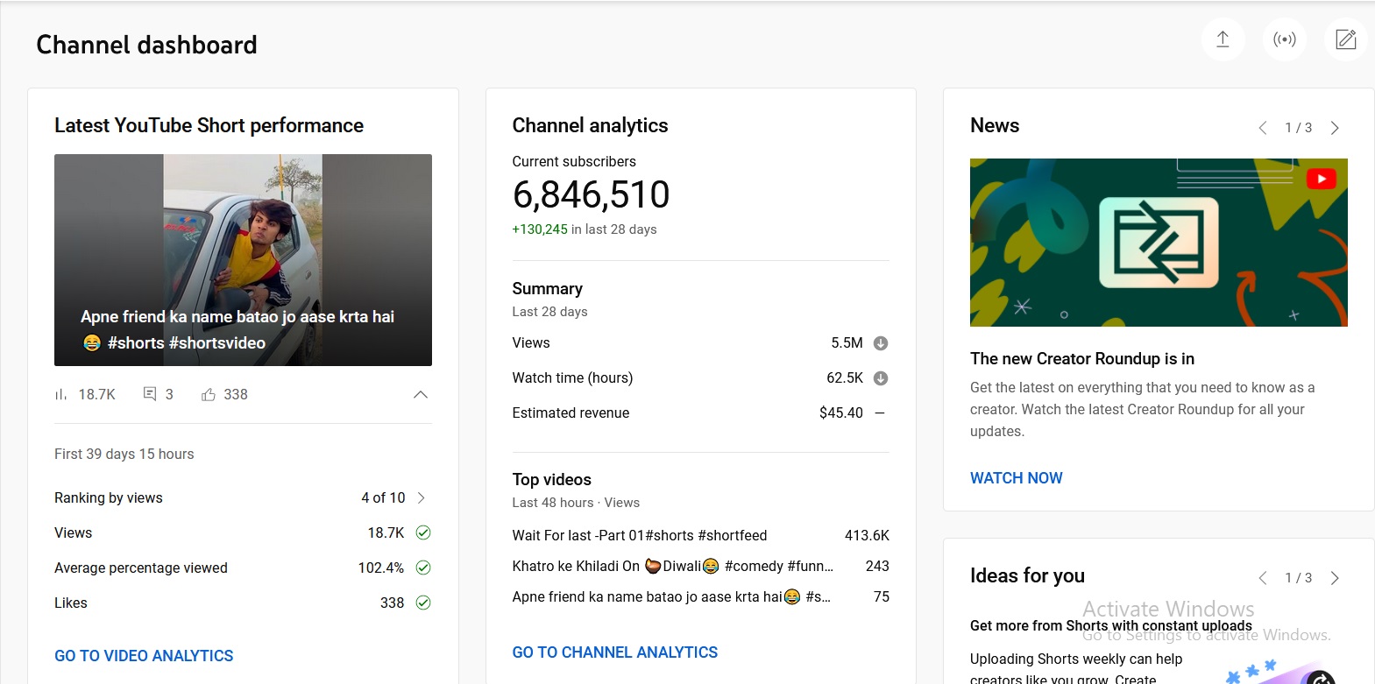This screenshot has width=1375, height=684.
Task: Click the +130,245 subscribers gain text
Action: 540,229
